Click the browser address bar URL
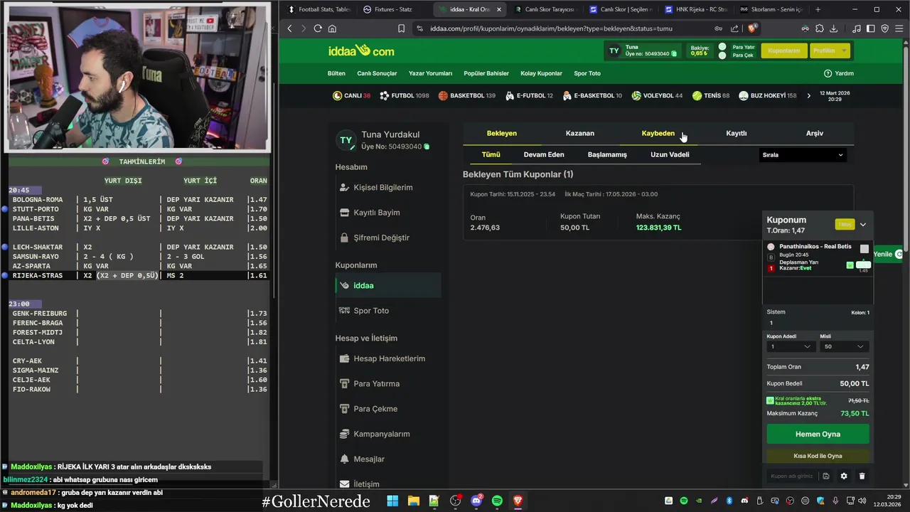910x512 pixels. pyautogui.click(x=551, y=28)
